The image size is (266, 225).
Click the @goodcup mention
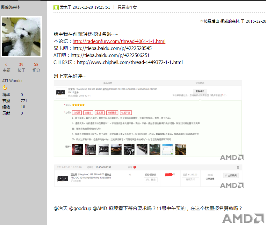tap(80, 208)
